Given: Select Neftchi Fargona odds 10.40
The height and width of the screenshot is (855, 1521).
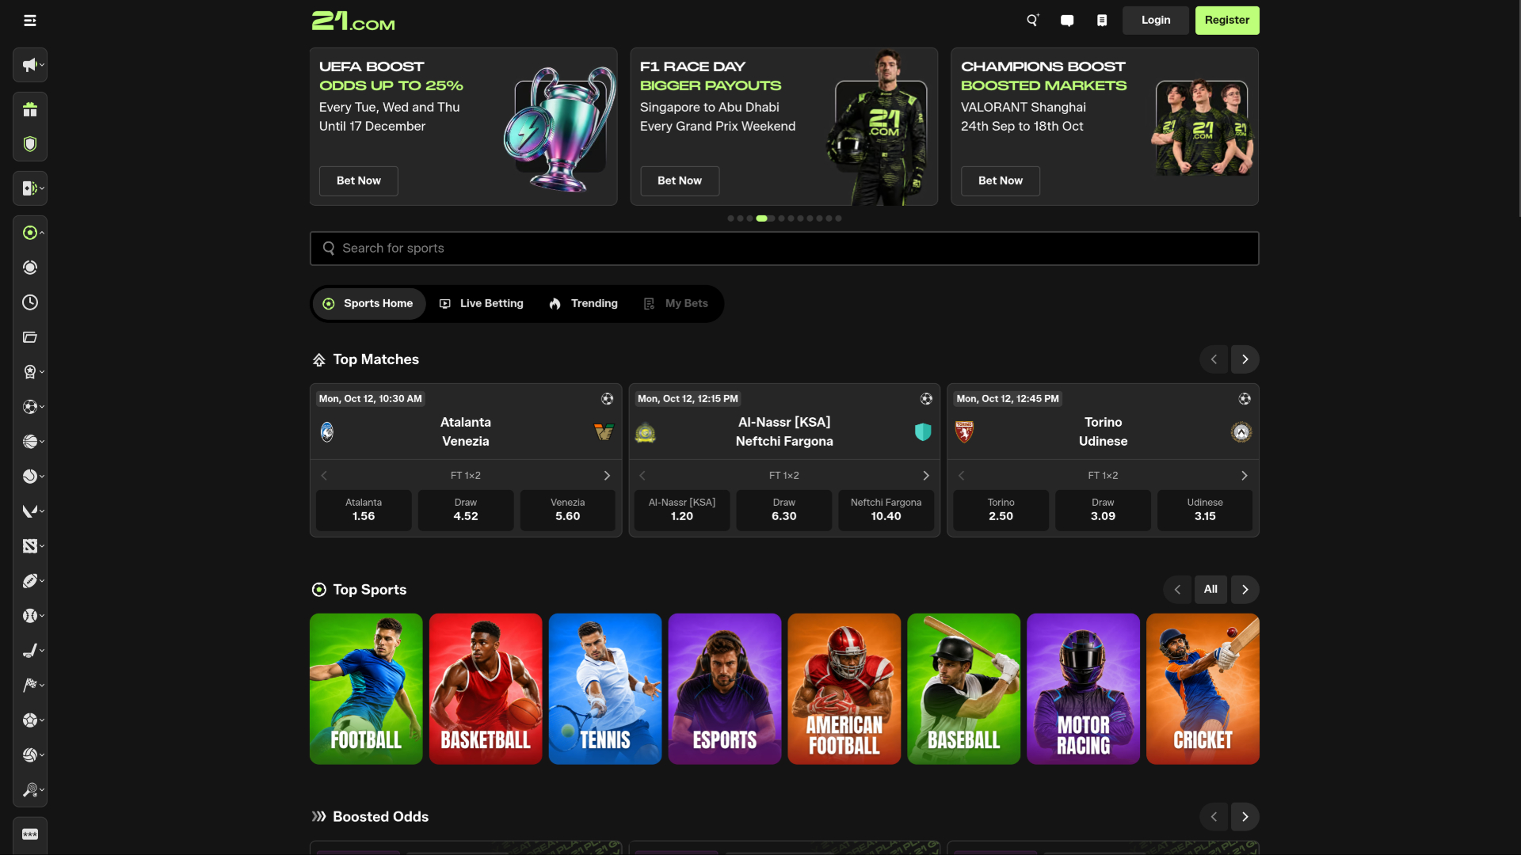Looking at the screenshot, I should (x=886, y=510).
